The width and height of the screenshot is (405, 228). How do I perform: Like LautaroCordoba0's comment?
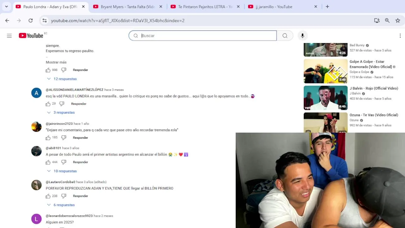48,196
